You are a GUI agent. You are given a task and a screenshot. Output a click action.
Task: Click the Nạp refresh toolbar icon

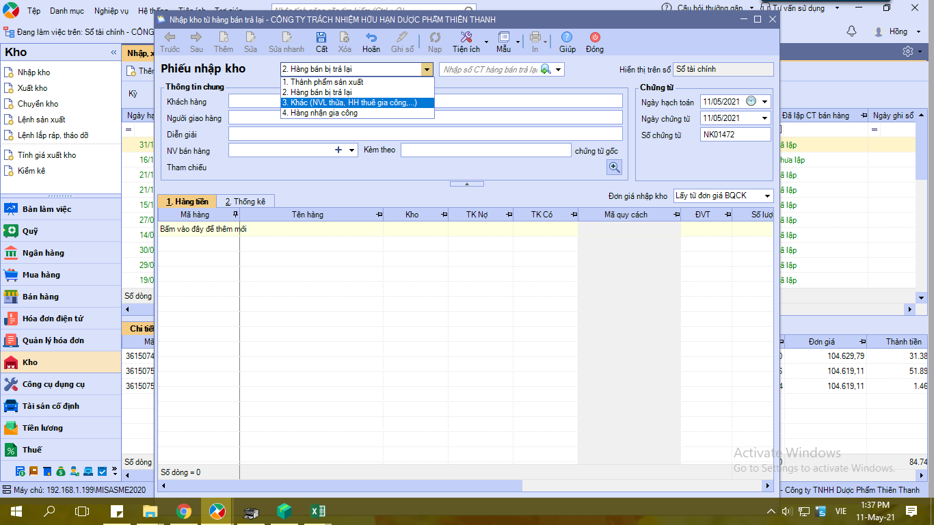pyautogui.click(x=435, y=38)
